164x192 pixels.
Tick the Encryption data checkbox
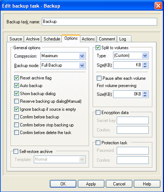tap(98, 113)
